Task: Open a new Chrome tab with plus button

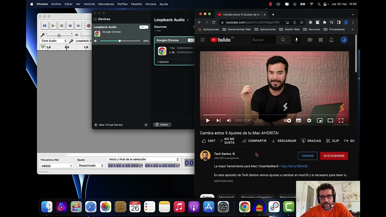Action: [x=273, y=14]
